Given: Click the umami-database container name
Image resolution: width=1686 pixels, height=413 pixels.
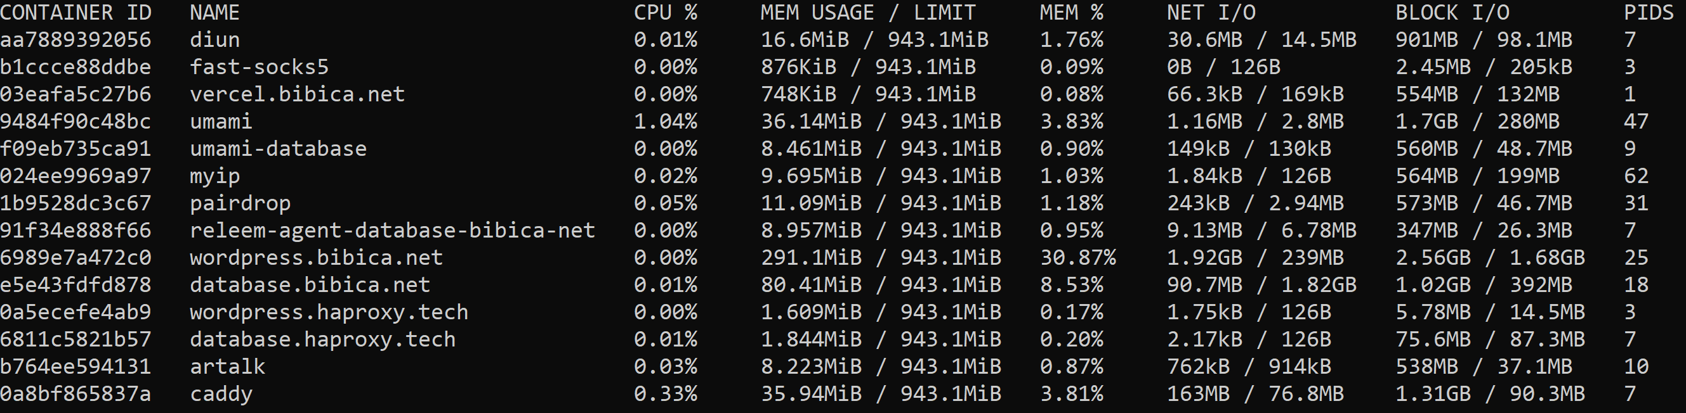Looking at the screenshot, I should pyautogui.click(x=278, y=149).
